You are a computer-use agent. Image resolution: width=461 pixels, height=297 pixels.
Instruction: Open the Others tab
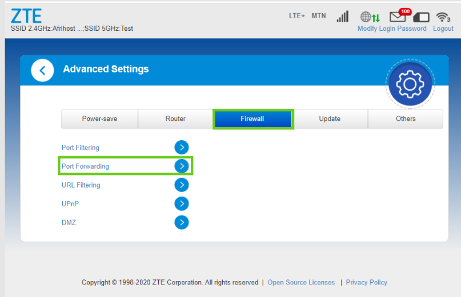(406, 119)
